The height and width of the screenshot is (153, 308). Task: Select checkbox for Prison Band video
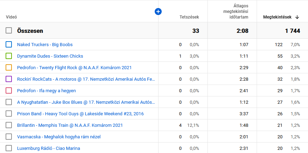9,114
